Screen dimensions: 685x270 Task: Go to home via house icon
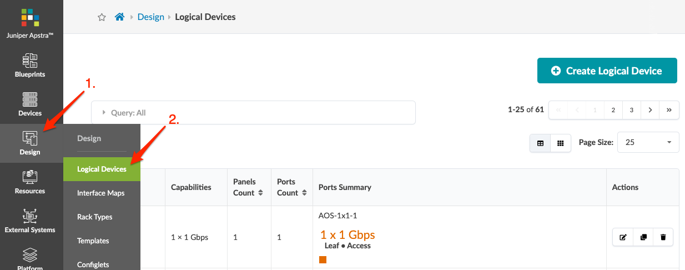[119, 17]
